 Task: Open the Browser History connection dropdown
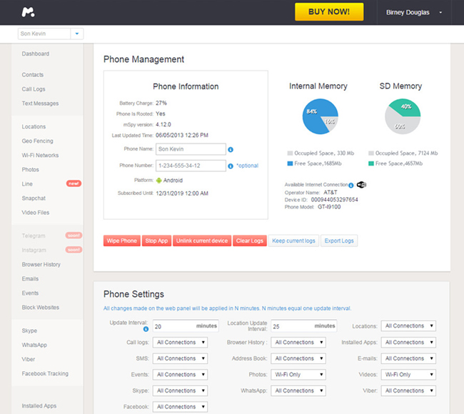[298, 343]
